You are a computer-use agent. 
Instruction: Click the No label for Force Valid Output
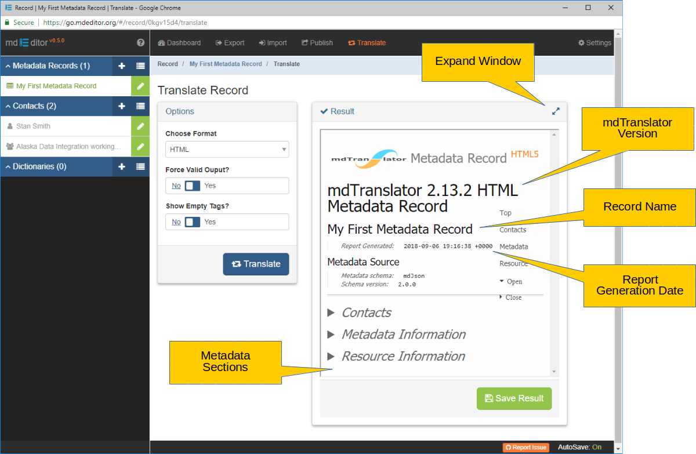[176, 186]
